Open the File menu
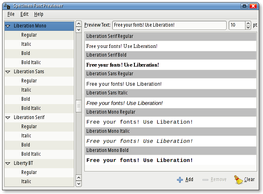 tap(11, 14)
